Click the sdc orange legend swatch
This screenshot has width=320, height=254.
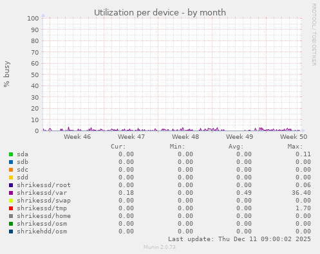pyautogui.click(x=11, y=170)
